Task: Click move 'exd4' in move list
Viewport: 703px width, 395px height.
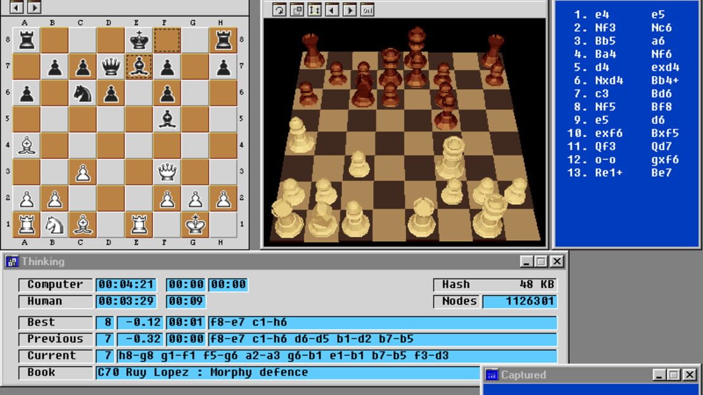Action: click(666, 67)
